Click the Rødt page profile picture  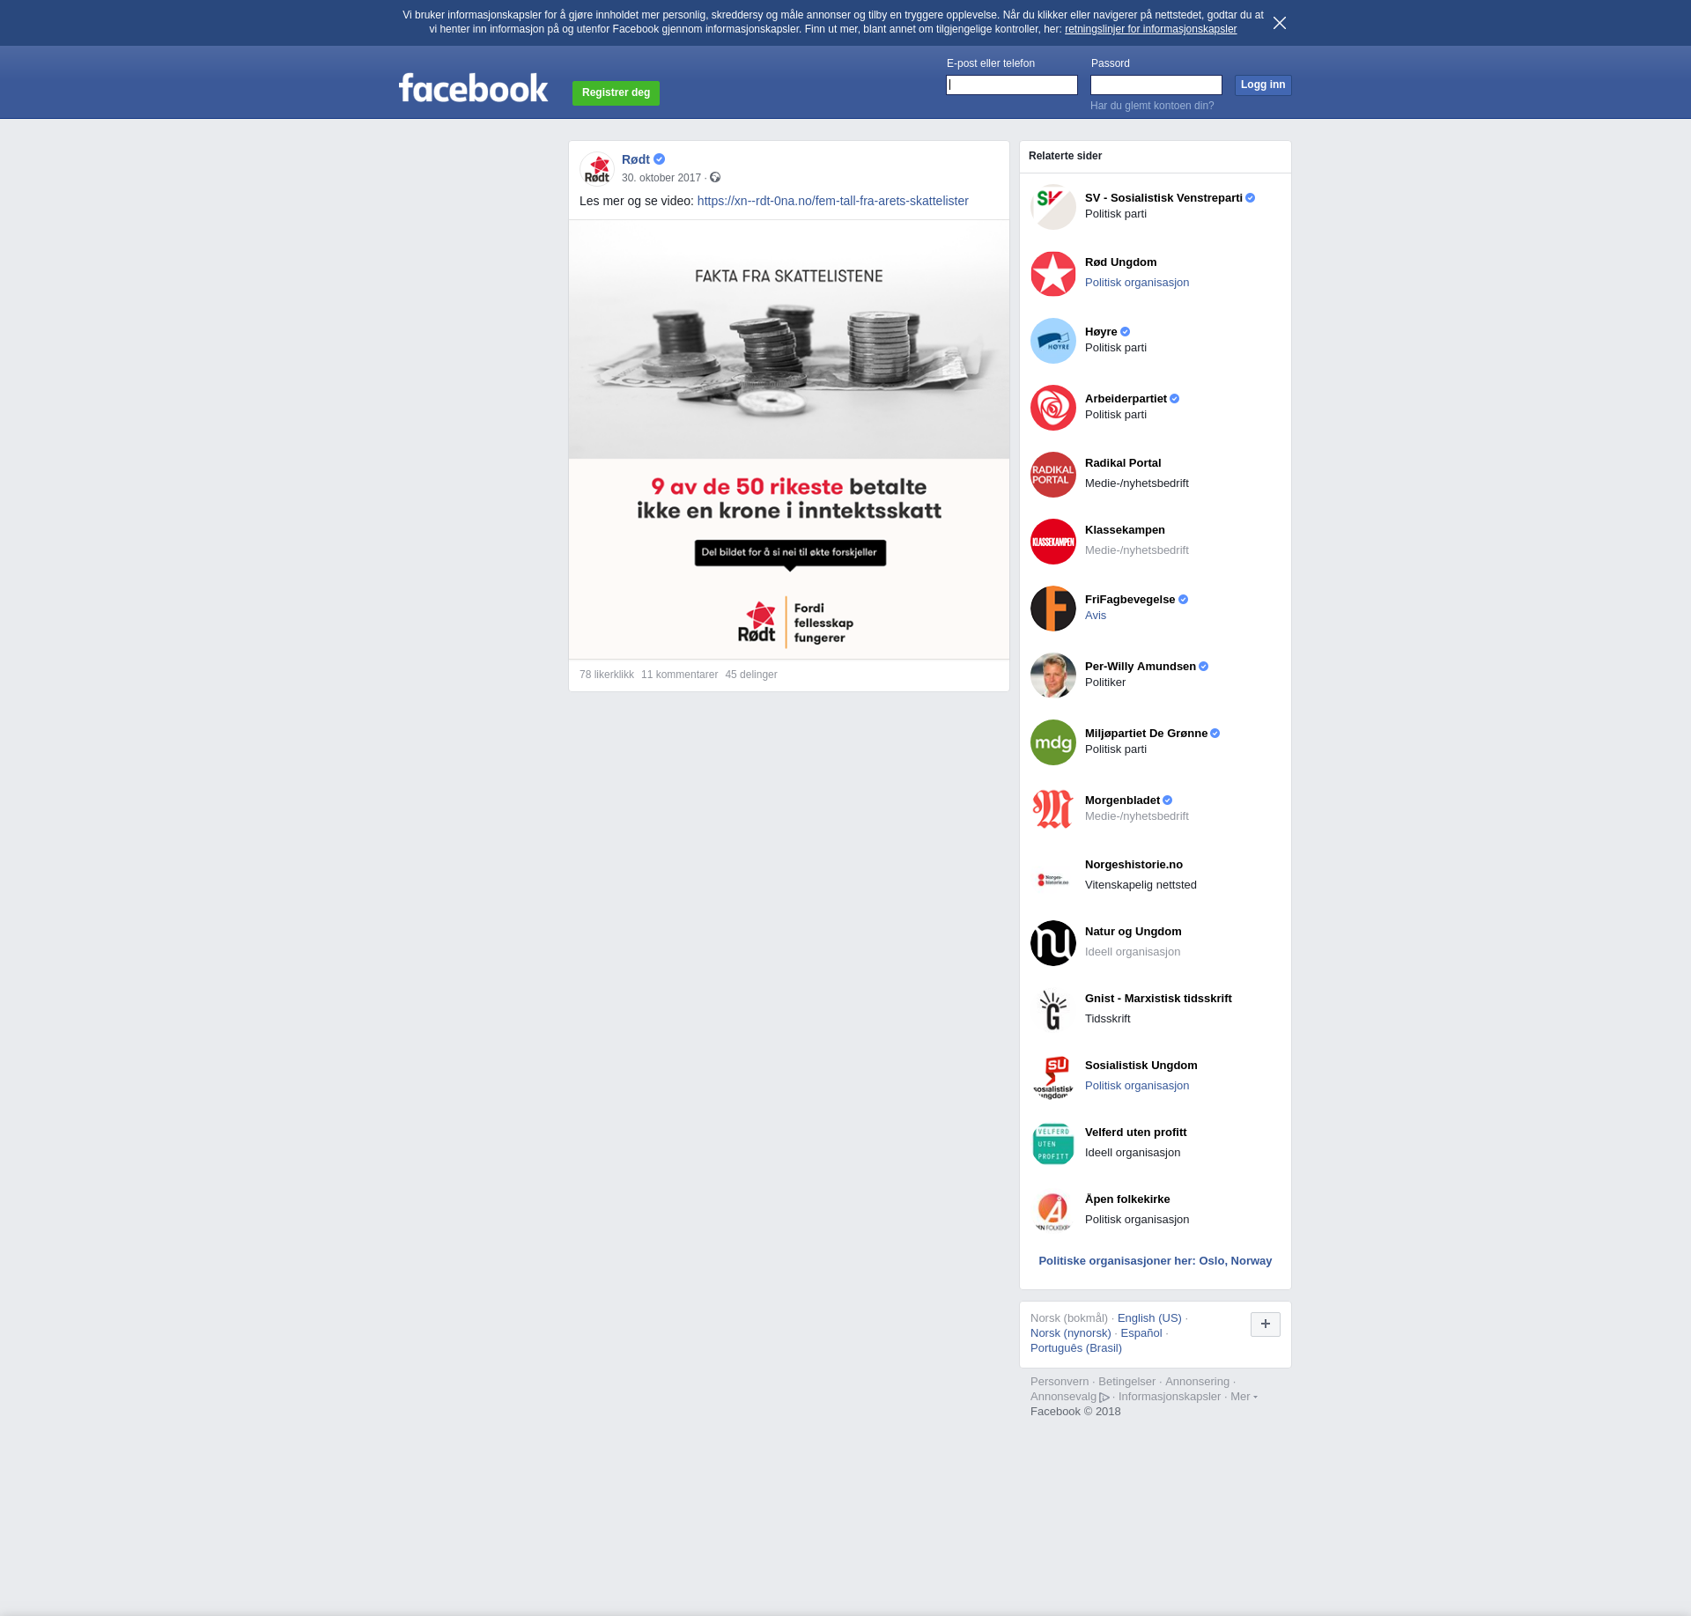coord(597,169)
